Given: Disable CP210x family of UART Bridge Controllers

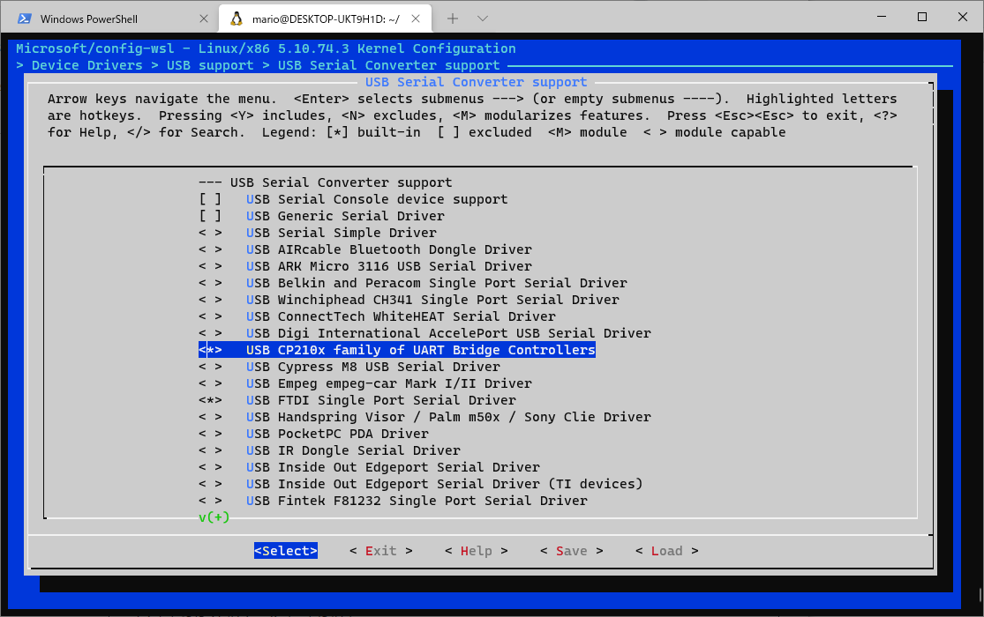Looking at the screenshot, I should click(210, 349).
